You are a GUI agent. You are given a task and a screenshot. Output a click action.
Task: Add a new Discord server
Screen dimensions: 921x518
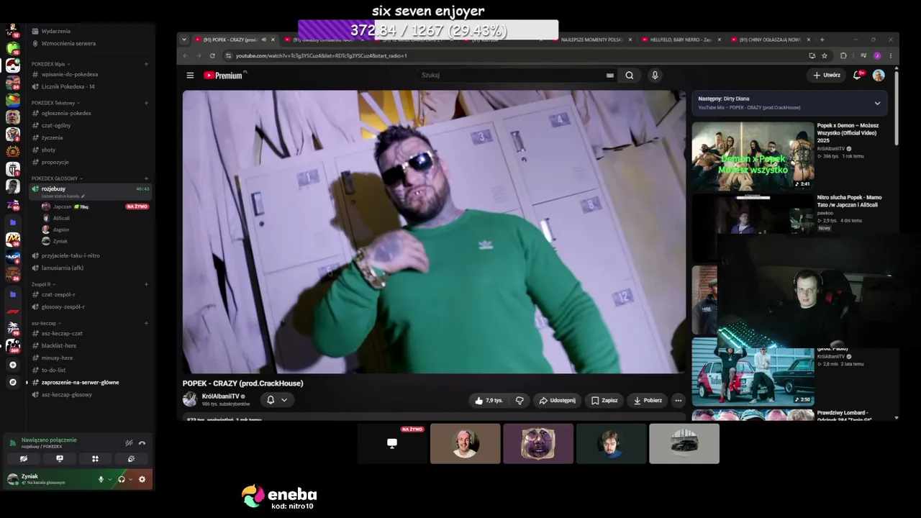point(12,365)
